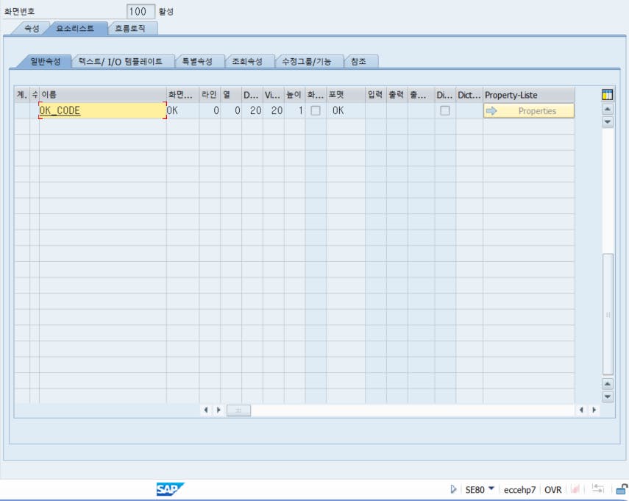The image size is (629, 501).
Task: Click the 출력 column header
Action: pos(397,95)
